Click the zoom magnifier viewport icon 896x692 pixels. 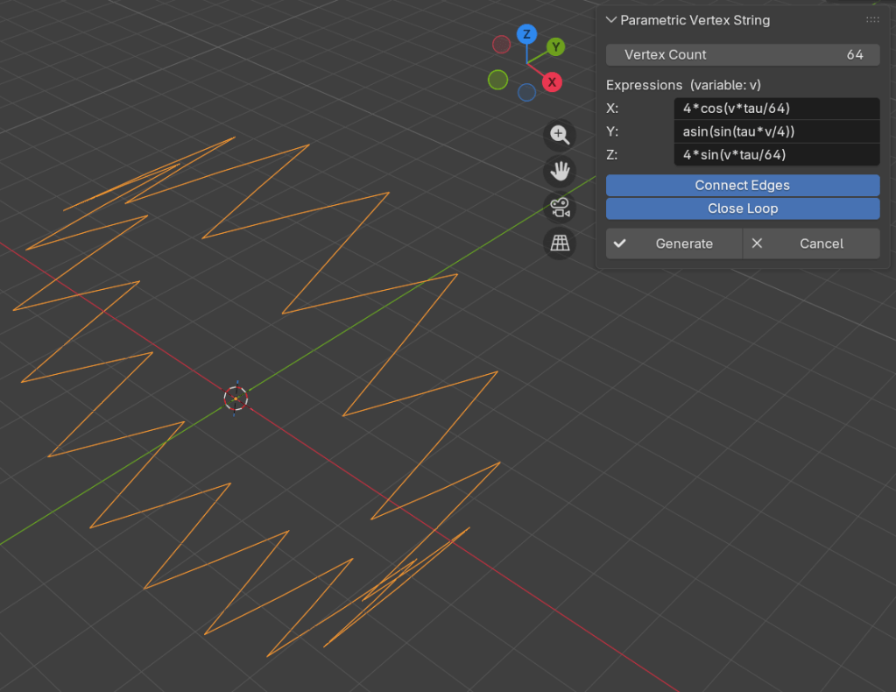[560, 135]
